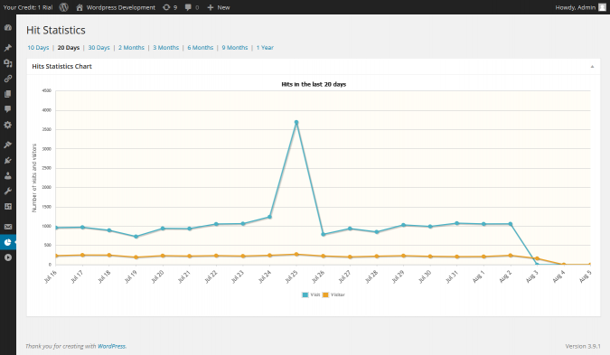Open the Howdy, Admin account menu

tap(580, 7)
